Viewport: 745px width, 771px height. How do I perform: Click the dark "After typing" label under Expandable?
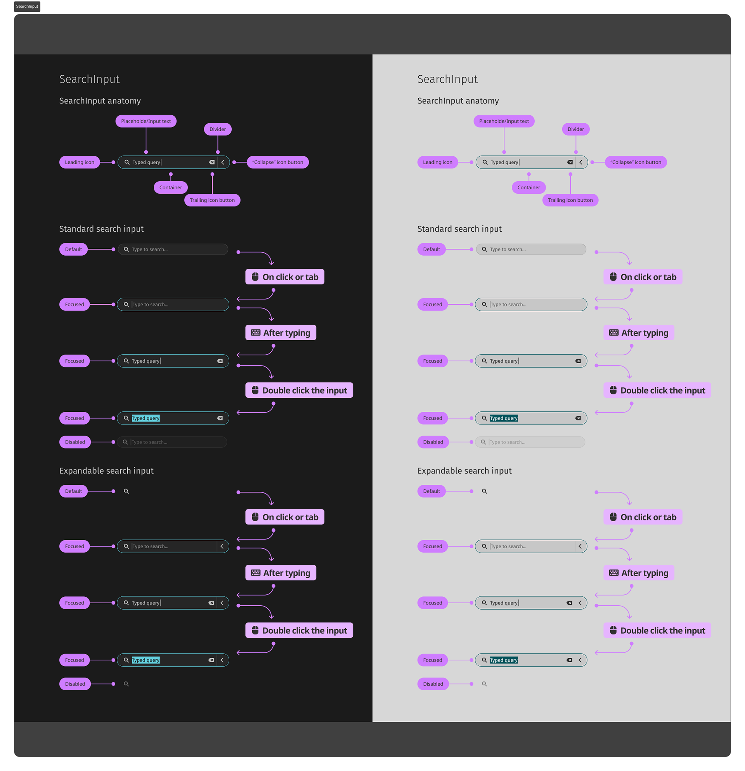coord(281,573)
